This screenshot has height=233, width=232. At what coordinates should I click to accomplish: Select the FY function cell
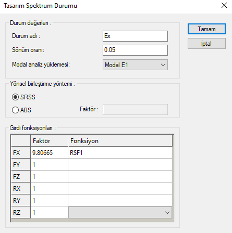(x=120, y=164)
